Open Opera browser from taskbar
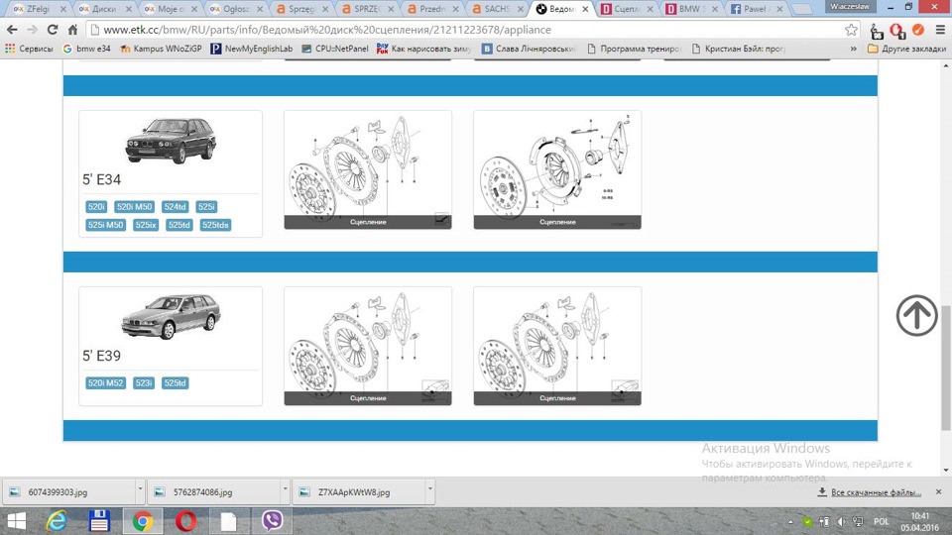Viewport: 952px width, 535px height. [185, 521]
